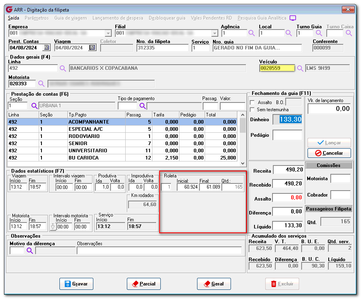
Task: Select the ESPECIAL A/C table row
Action: coord(122,129)
